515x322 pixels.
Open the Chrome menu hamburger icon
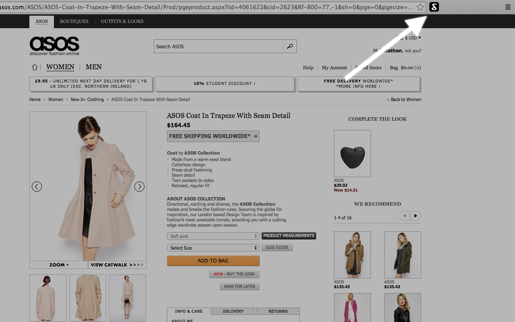tap(508, 7)
